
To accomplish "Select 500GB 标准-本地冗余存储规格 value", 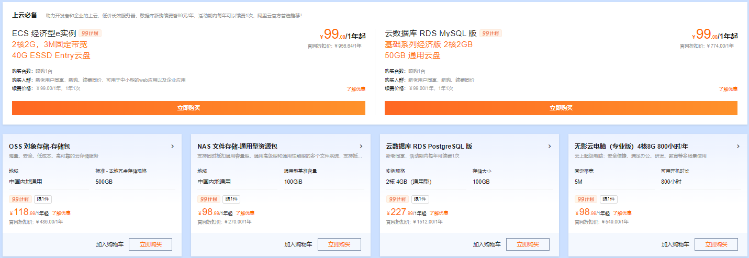I will [x=104, y=182].
